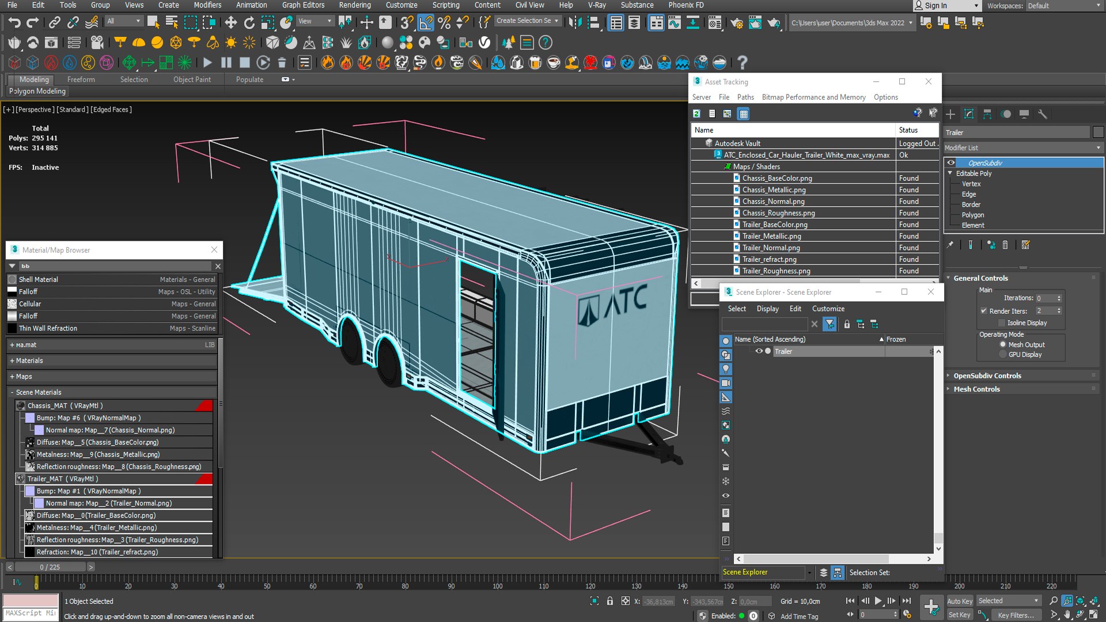
Task: Click the 0 / 225 time slider
Action: [x=50, y=567]
